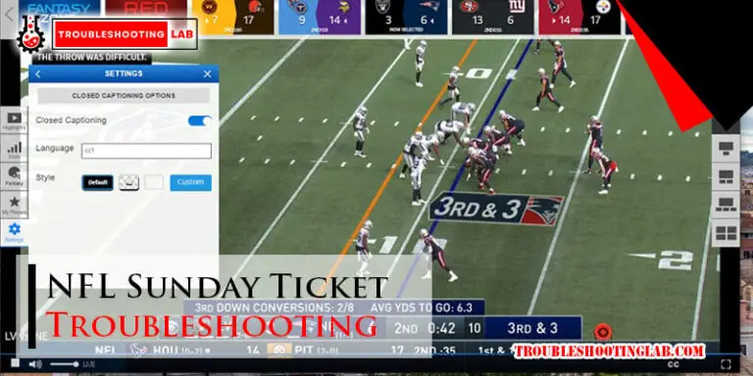Open the Stats bar-chart icon
Image resolution: width=753 pixels, height=376 pixels.
[x=14, y=149]
